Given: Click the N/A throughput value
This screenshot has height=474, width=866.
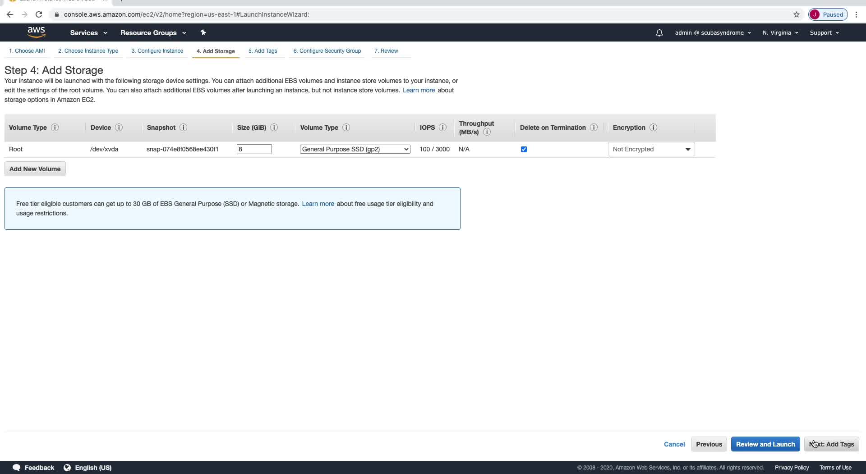Looking at the screenshot, I should coord(464,149).
